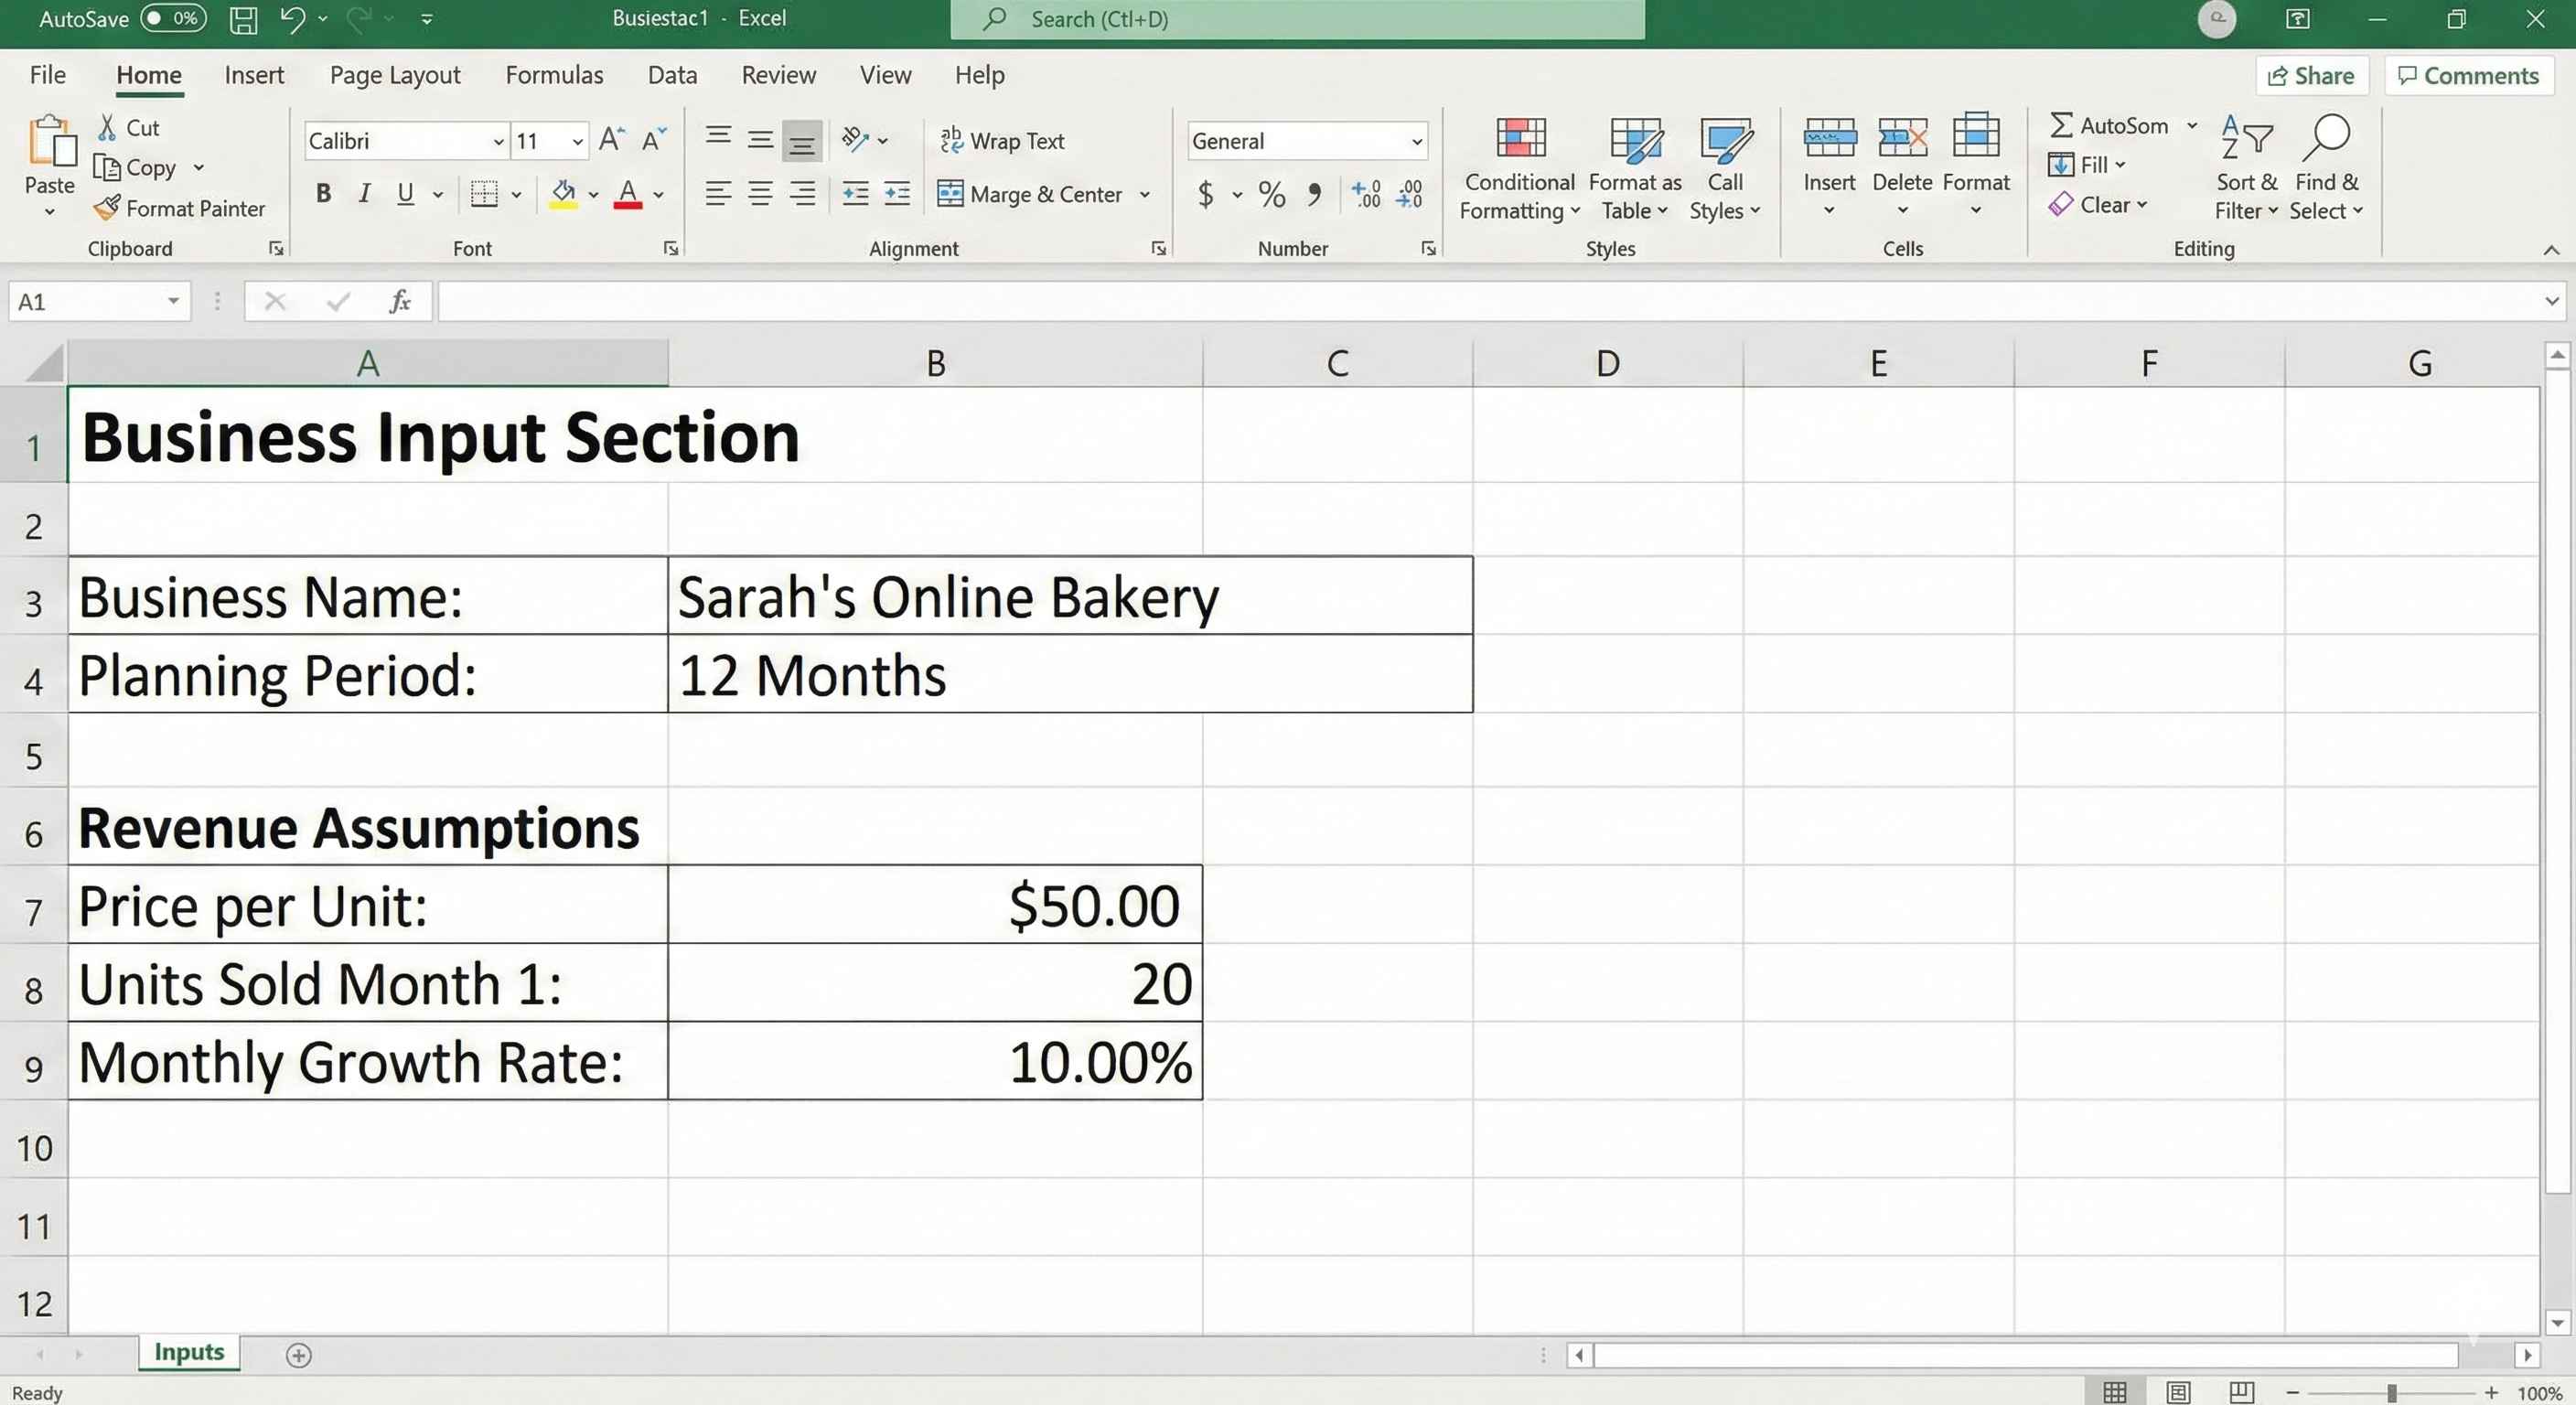Open the Formulas ribbon tab
2576x1405 pixels.
554,75
